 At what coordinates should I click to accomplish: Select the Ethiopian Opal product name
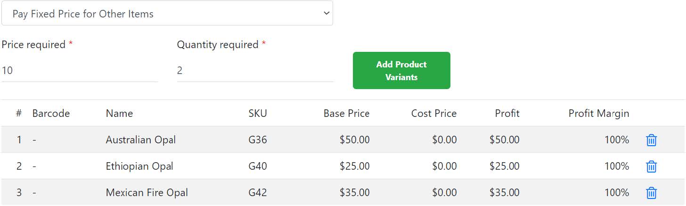tap(139, 166)
